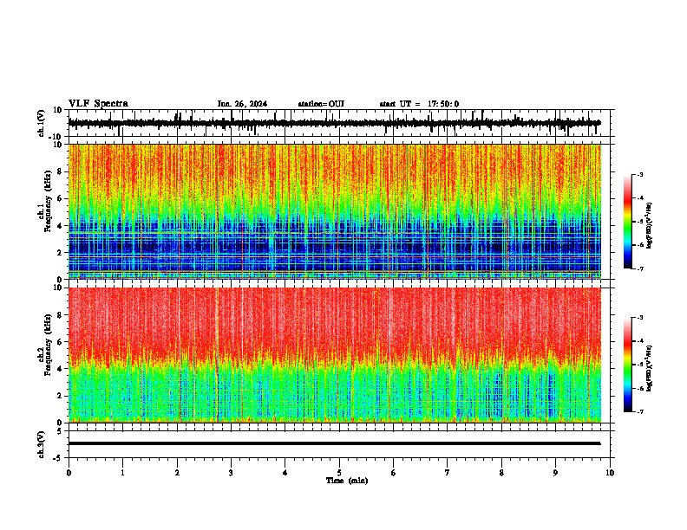Click the "ch.1(V)" waveform axis label
The height and width of the screenshot is (530, 687).
pyautogui.click(x=42, y=123)
